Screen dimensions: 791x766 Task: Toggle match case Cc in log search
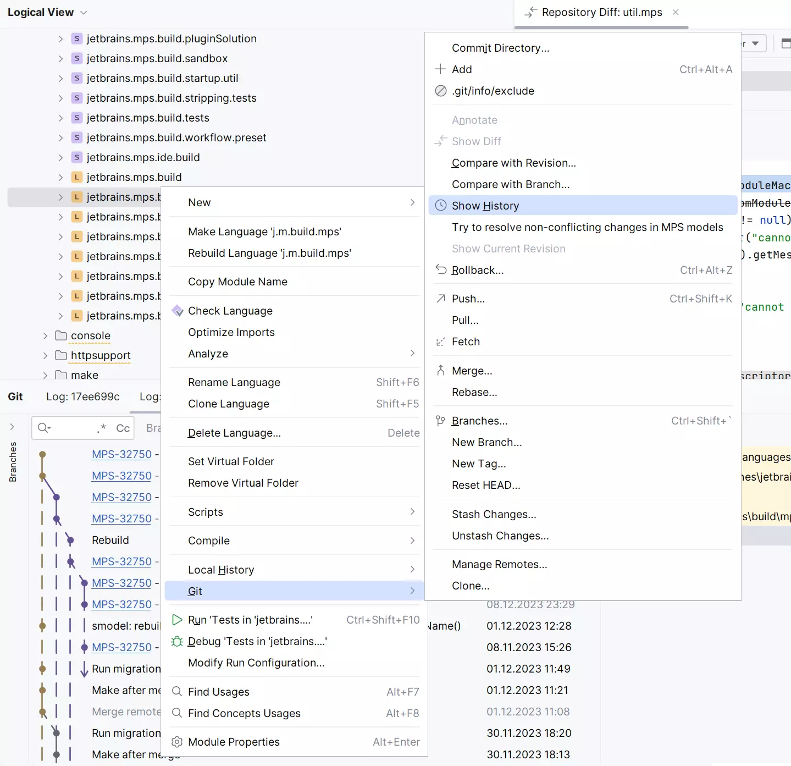123,428
